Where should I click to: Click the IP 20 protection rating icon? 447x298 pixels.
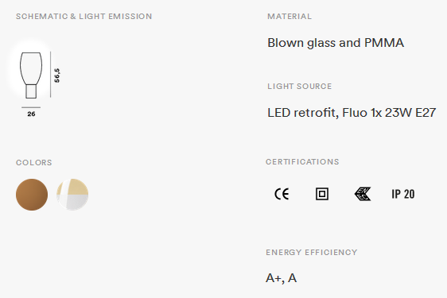403,194
